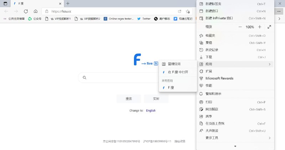Viewport: 285px width, 150px height.
Task: Select 共享 share menu entry
Action: click(235, 116)
